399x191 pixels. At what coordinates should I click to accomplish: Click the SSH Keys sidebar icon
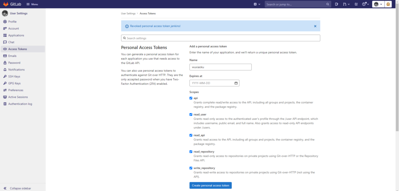pos(5,77)
